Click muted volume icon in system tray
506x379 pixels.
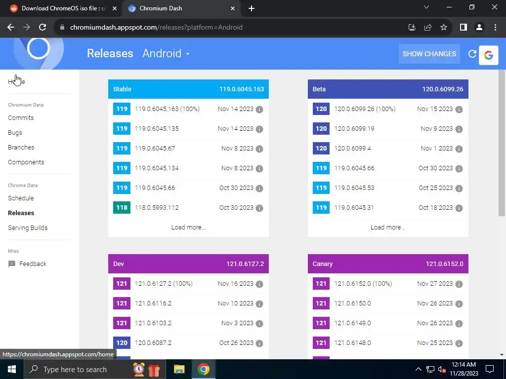click(x=442, y=369)
